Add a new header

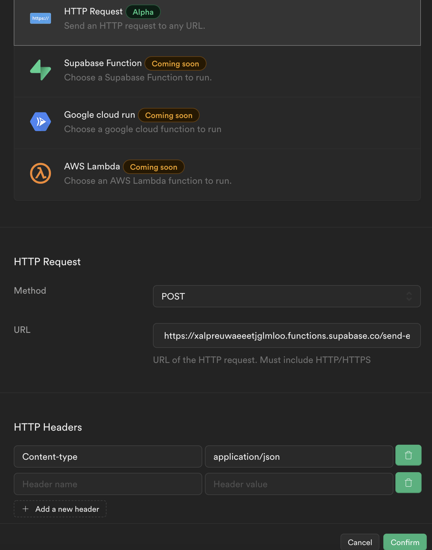tap(60, 509)
